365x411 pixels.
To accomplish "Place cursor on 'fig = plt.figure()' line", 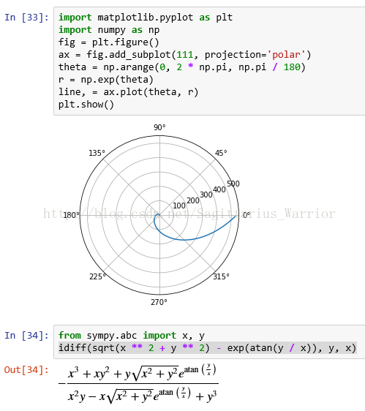I will click(x=109, y=42).
